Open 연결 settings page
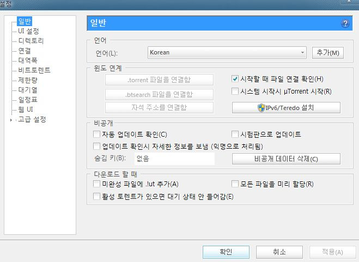The width and height of the screenshot is (359, 262). tap(25, 51)
